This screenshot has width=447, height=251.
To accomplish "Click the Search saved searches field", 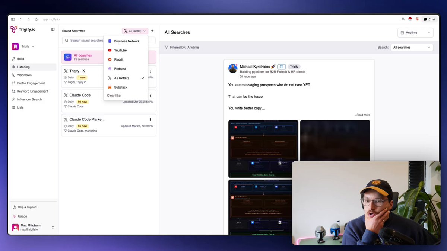I will point(109,41).
